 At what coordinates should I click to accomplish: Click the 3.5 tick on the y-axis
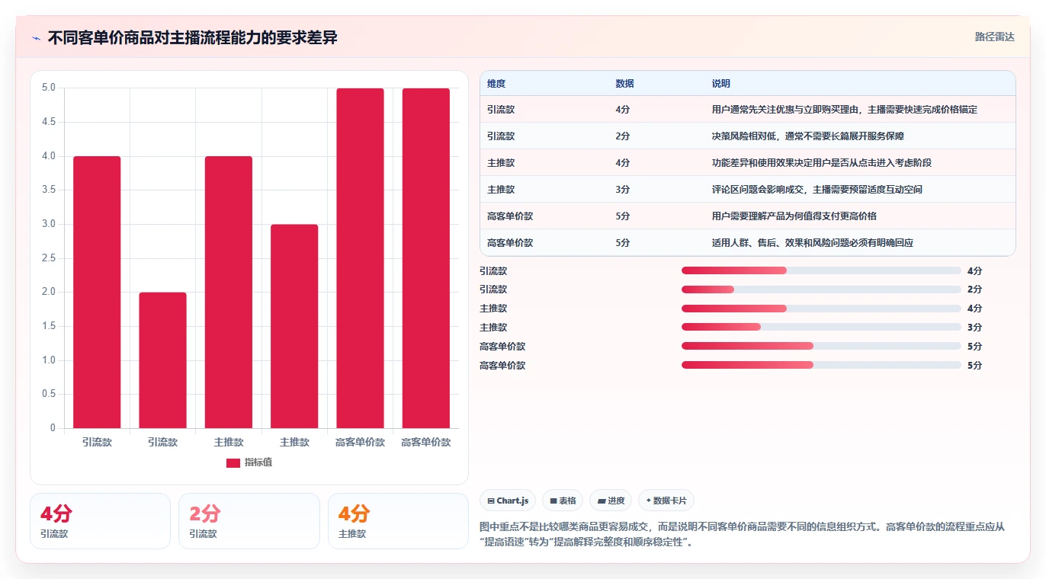48,190
